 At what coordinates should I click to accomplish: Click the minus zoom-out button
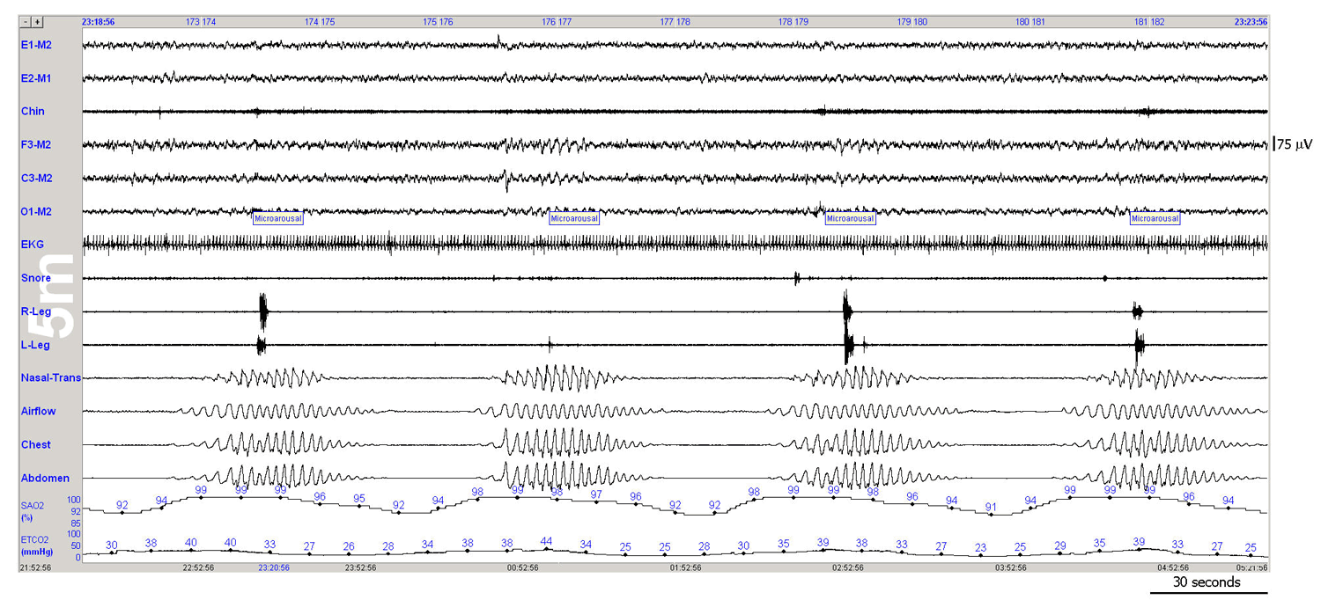point(26,21)
